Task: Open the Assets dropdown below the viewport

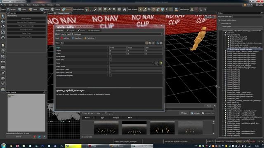Action: [210, 106]
